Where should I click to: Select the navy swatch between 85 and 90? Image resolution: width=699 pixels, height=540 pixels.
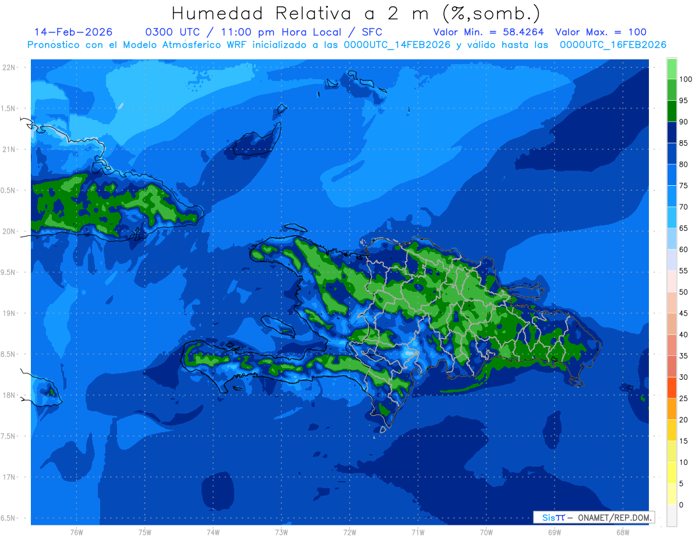pyautogui.click(x=672, y=132)
